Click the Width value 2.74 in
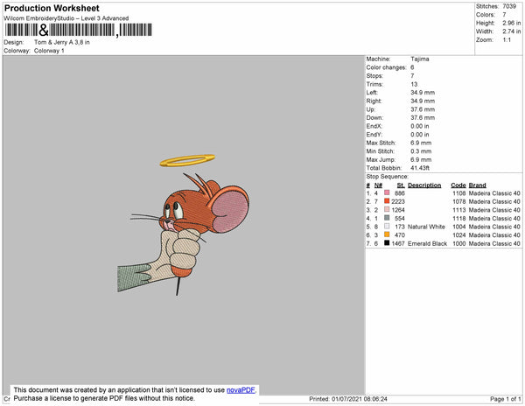The width and height of the screenshot is (525, 406). tap(511, 31)
